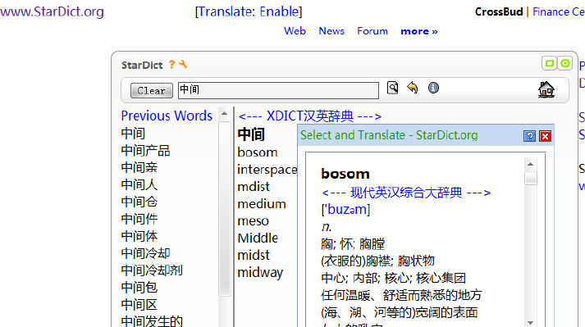Click the search magnifier icon beside input

[392, 88]
